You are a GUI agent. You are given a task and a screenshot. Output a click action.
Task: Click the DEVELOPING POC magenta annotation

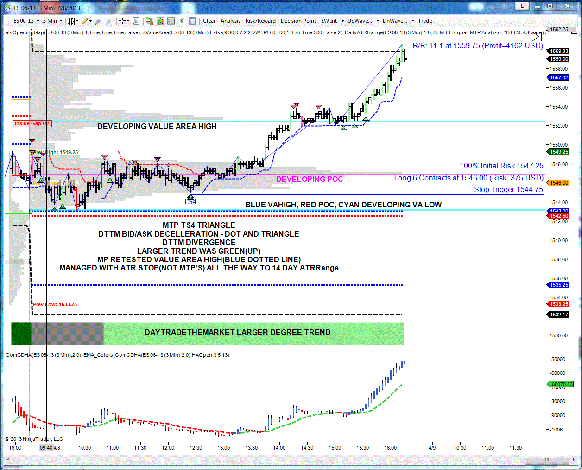click(x=310, y=179)
